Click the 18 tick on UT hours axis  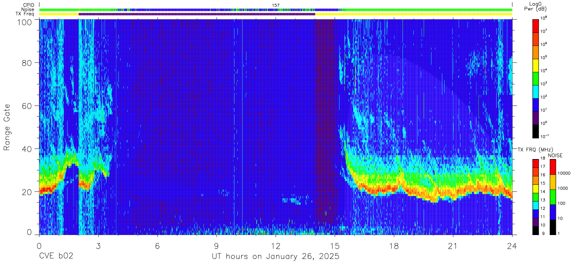click(x=394, y=246)
